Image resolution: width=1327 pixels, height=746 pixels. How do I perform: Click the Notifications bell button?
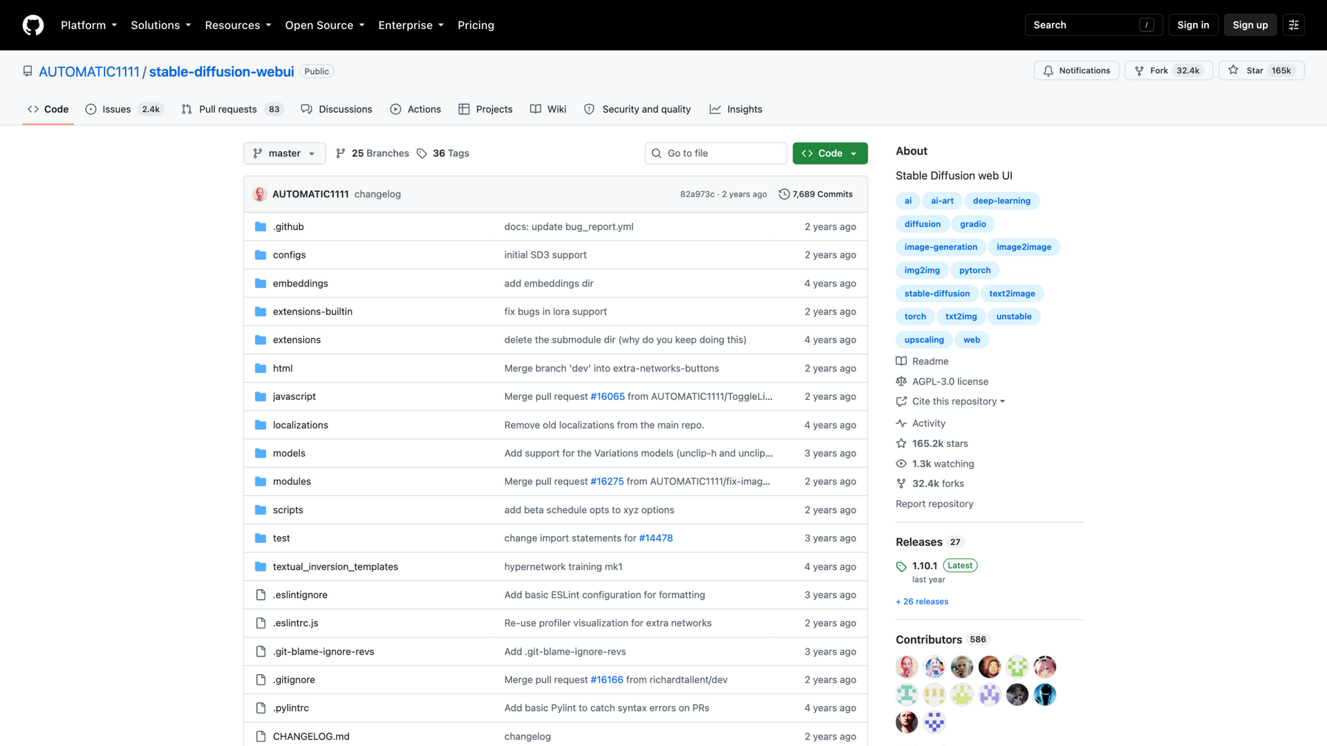[1076, 70]
